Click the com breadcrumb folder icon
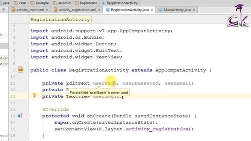 (16, 3)
